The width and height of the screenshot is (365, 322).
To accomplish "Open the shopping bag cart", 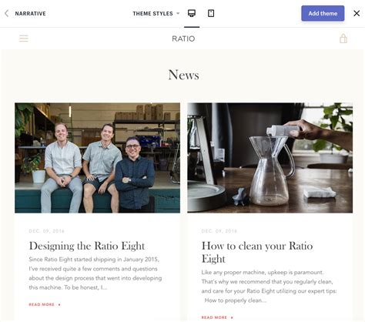I will pos(343,39).
